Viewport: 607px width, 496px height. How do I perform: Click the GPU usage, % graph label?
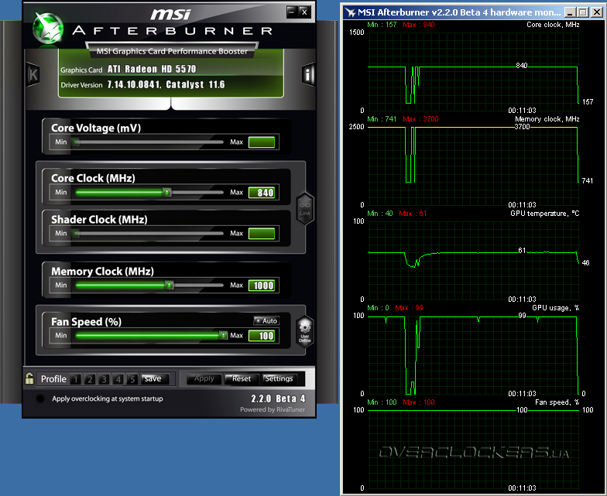(556, 308)
